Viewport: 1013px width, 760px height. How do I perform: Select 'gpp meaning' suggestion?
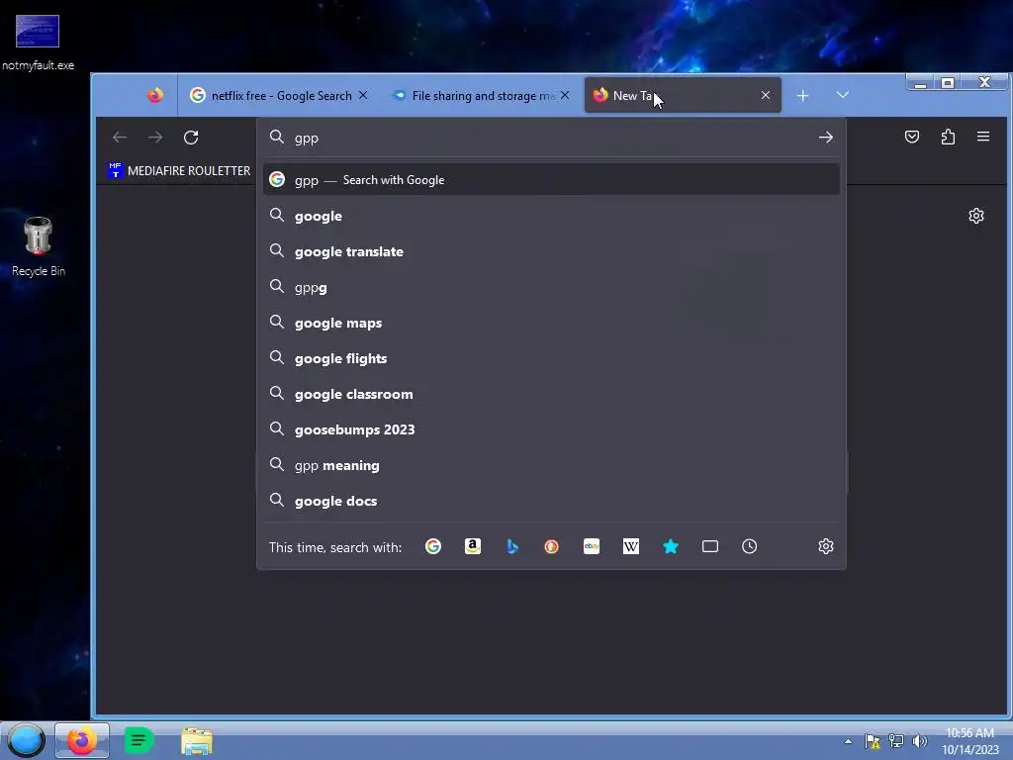pyautogui.click(x=551, y=465)
